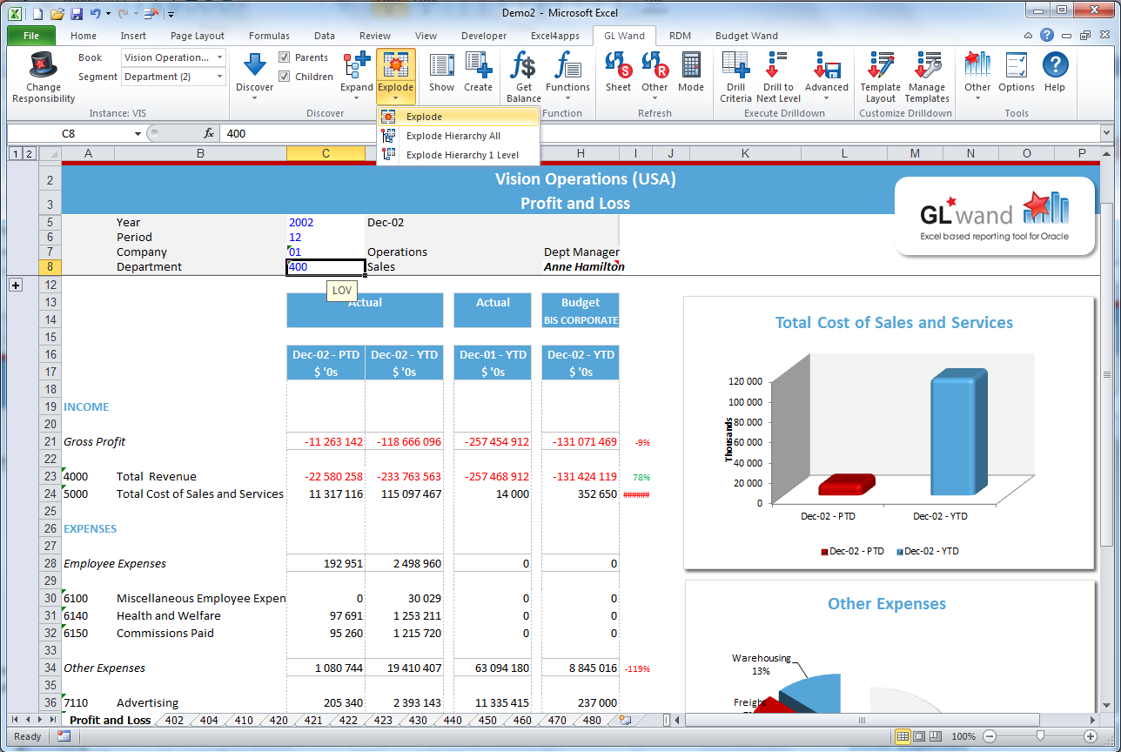Open the Discover tool
The width and height of the screenshot is (1121, 752).
tap(254, 76)
